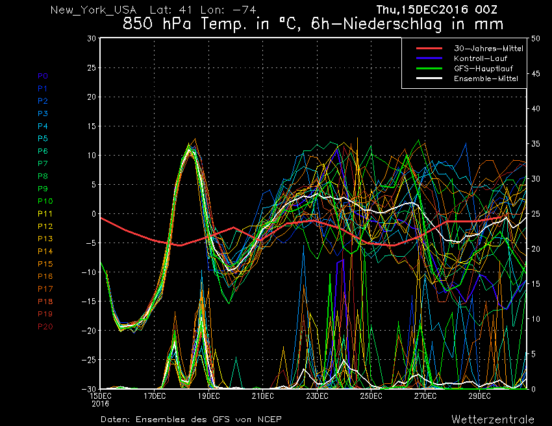Click the P16 ensemble member label
The height and width of the screenshot is (426, 552).
tap(45, 276)
